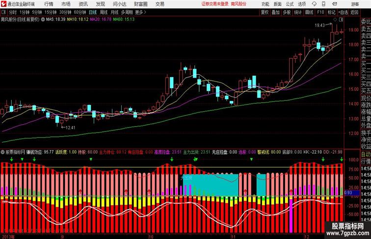Screen dimensions: 371x239
Task: Open the 选项 menu
Action: pos(302,4)
